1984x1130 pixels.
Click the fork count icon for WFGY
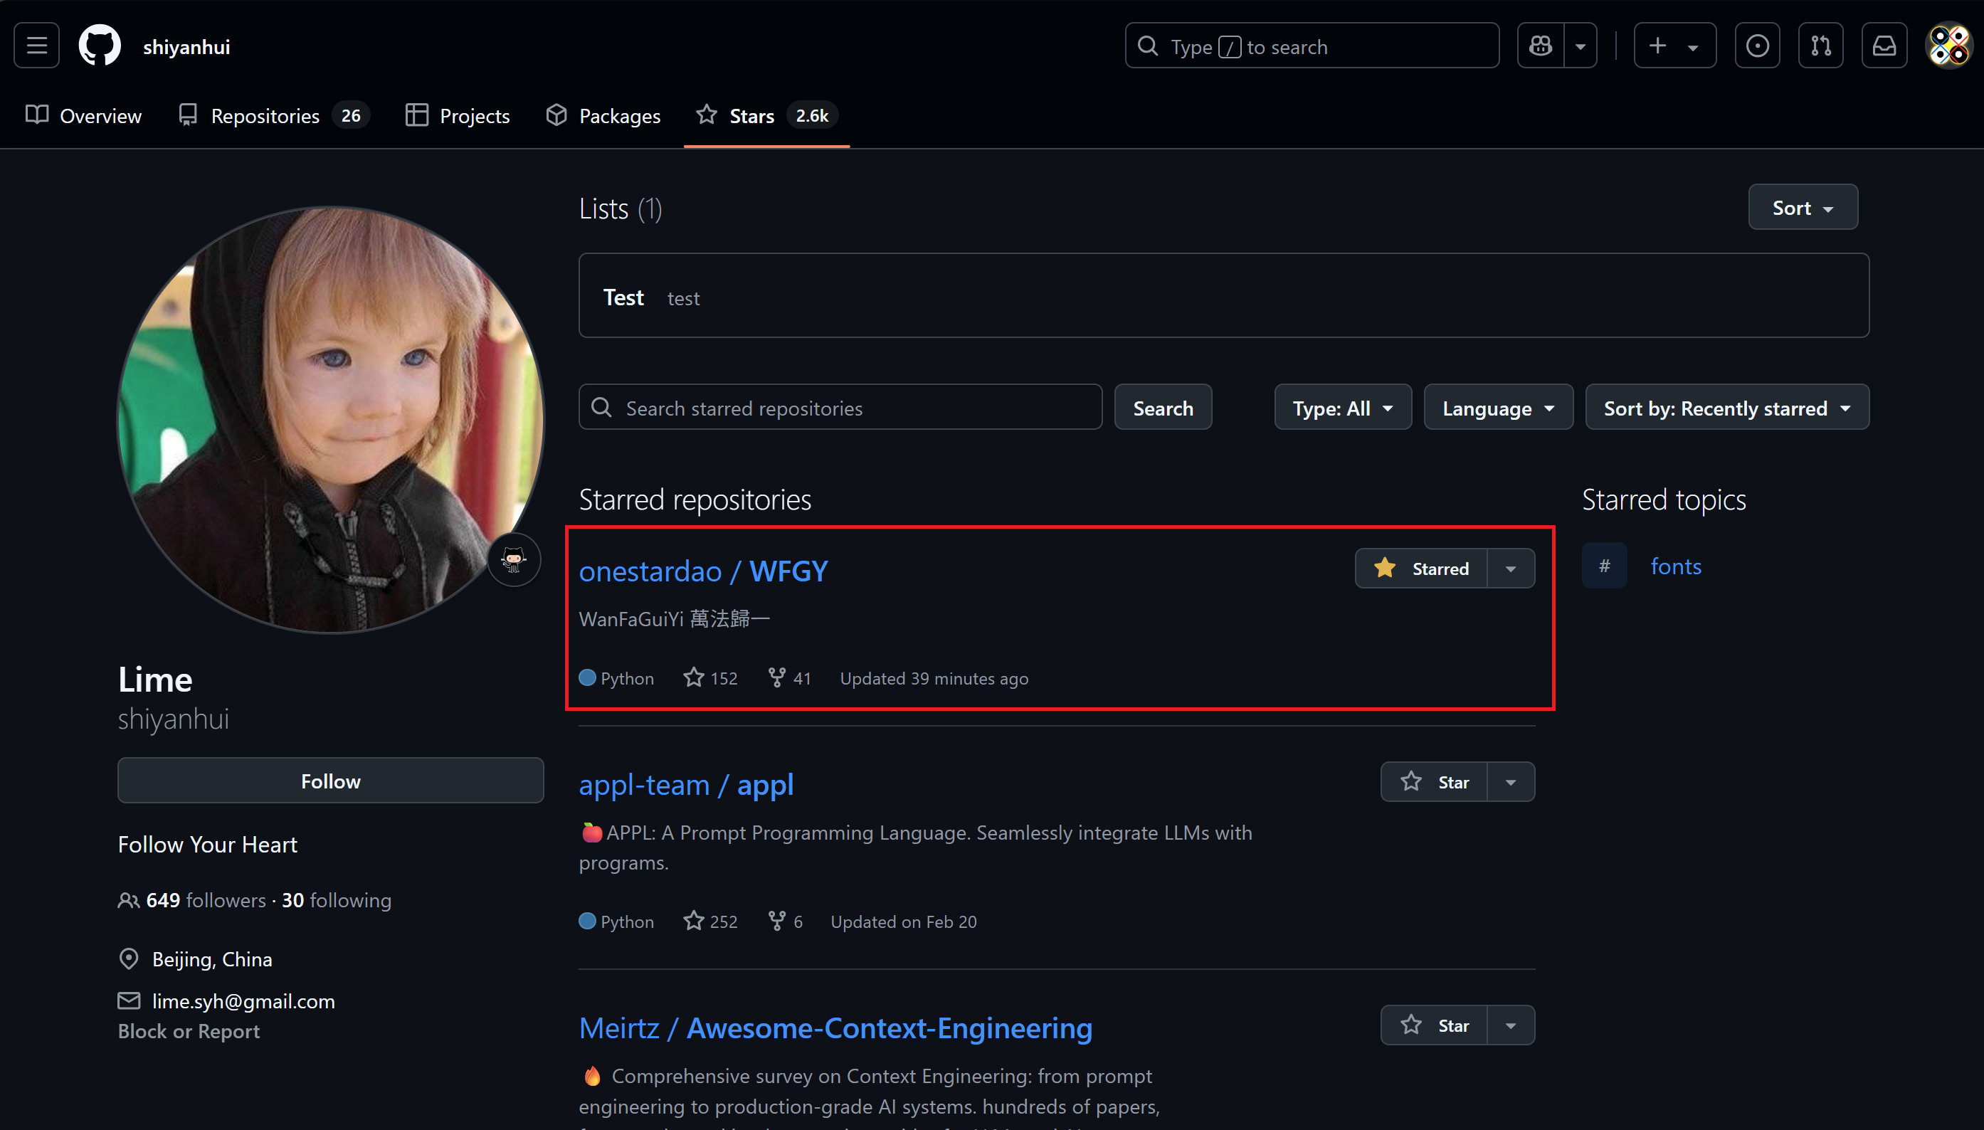coord(776,677)
